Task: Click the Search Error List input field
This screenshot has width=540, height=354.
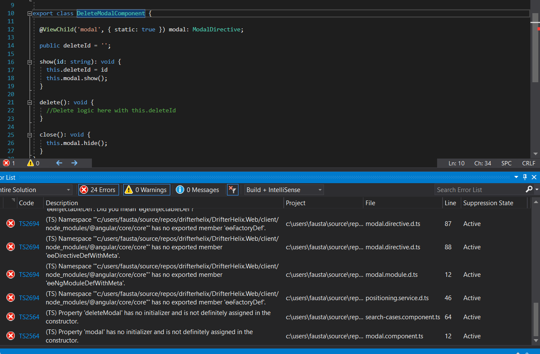Action: tap(479, 190)
